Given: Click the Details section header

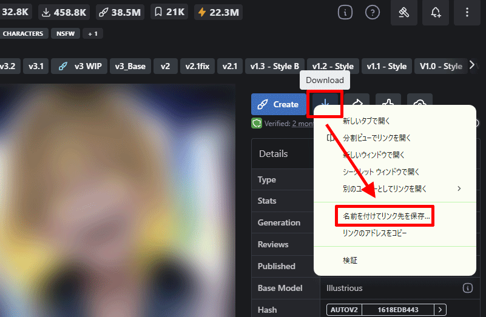Looking at the screenshot, I should pyautogui.click(x=274, y=154).
